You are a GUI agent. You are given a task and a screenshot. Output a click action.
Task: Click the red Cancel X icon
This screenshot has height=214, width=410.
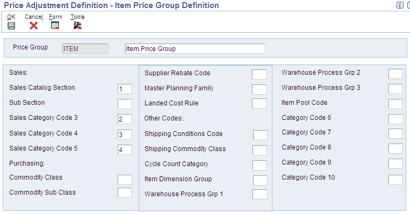point(34,26)
